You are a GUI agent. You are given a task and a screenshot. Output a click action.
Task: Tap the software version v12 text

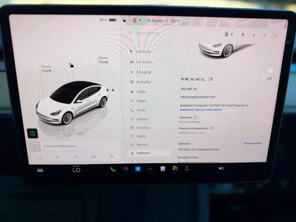[198, 149]
